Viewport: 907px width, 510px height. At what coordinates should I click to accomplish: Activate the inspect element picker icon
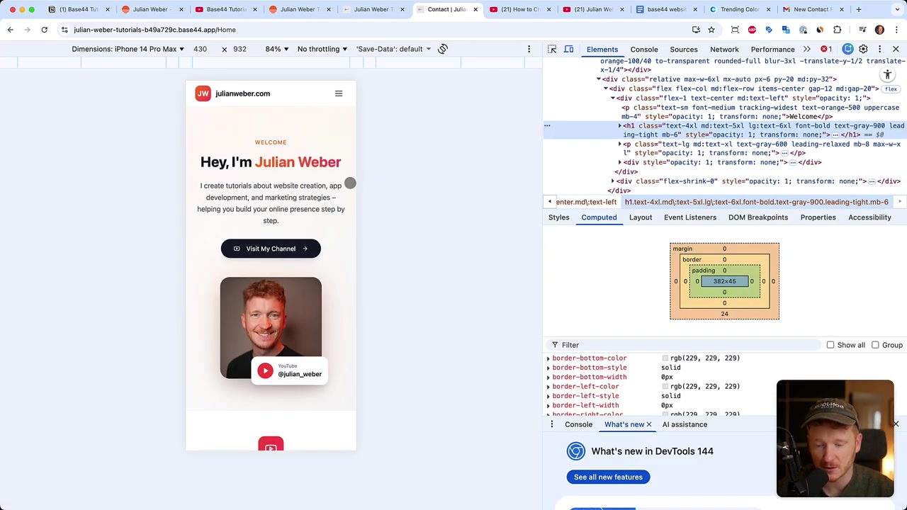click(552, 49)
